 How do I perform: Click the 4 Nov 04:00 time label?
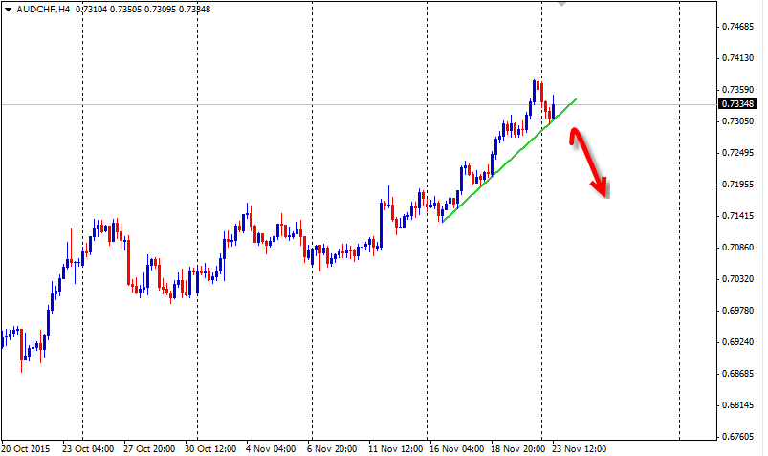point(271,448)
